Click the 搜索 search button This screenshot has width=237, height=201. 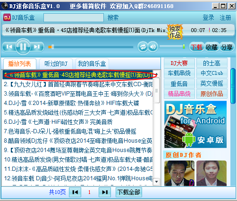tap(113, 17)
